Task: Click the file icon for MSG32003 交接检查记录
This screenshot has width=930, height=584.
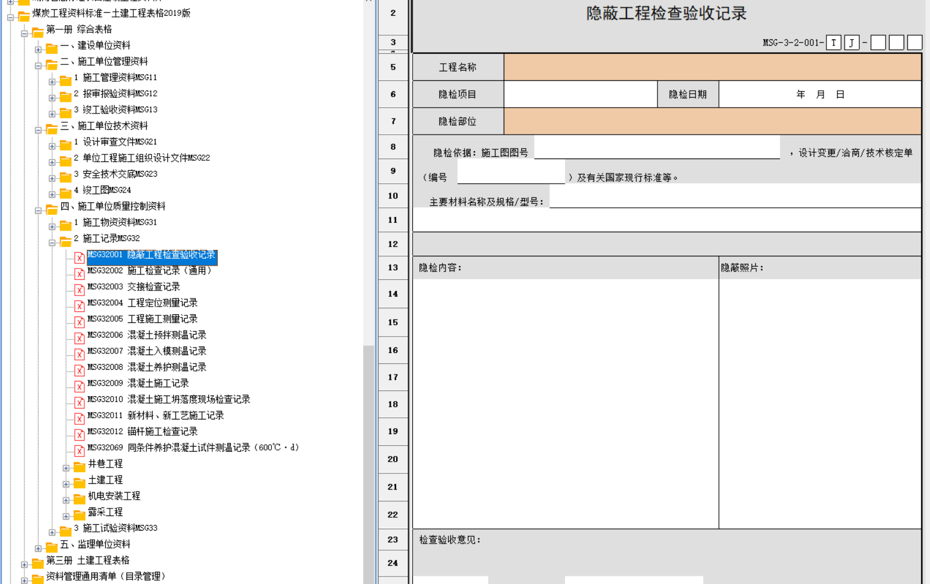Action: [x=80, y=290]
